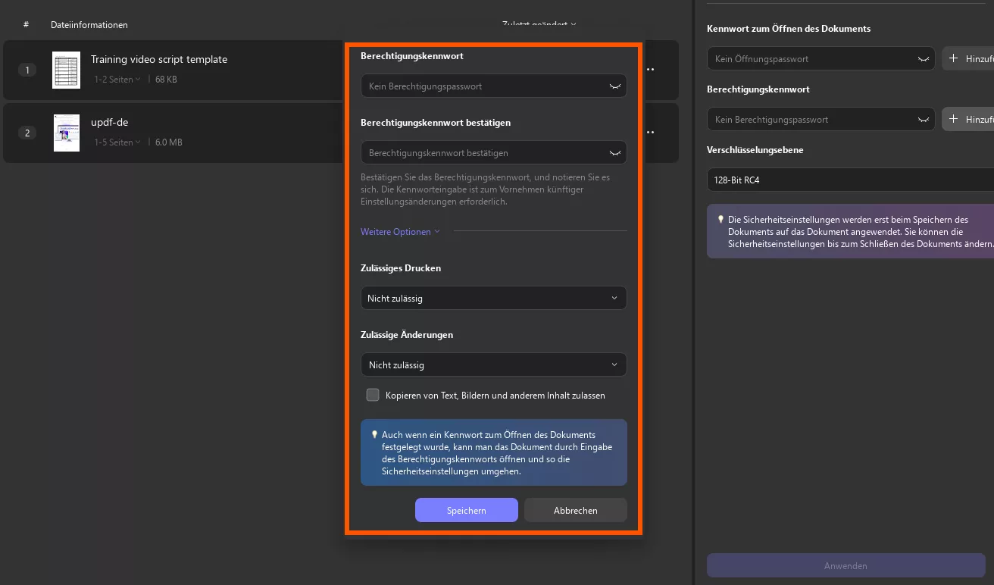Screen dimensions: 994x585
Task: Show password in Berechtigungskennwort dialog field
Action: click(615, 86)
